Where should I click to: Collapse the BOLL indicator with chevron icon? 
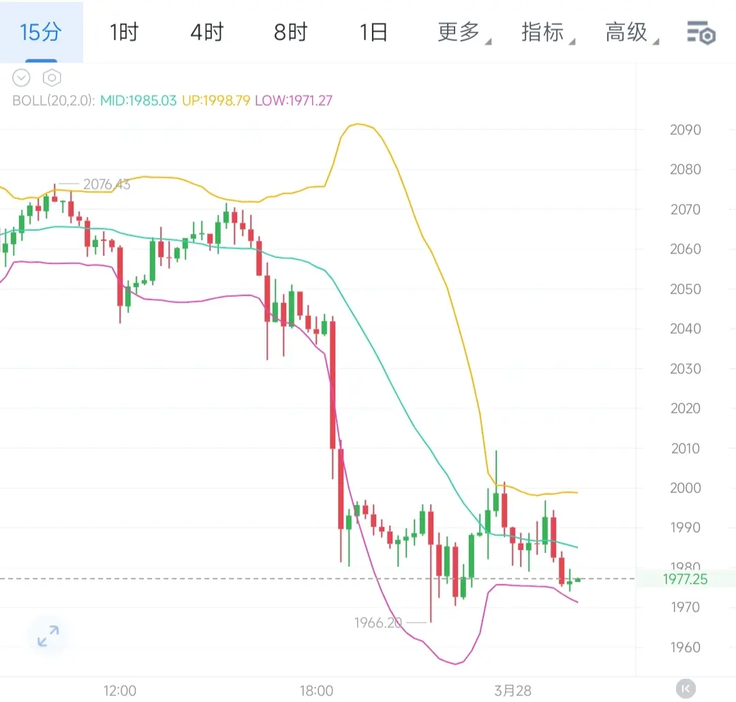click(x=21, y=78)
